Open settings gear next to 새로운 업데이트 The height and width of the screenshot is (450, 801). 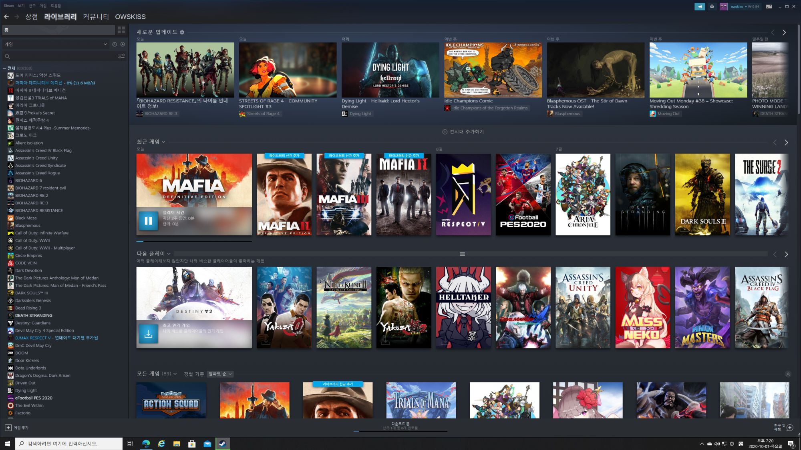[x=182, y=32]
